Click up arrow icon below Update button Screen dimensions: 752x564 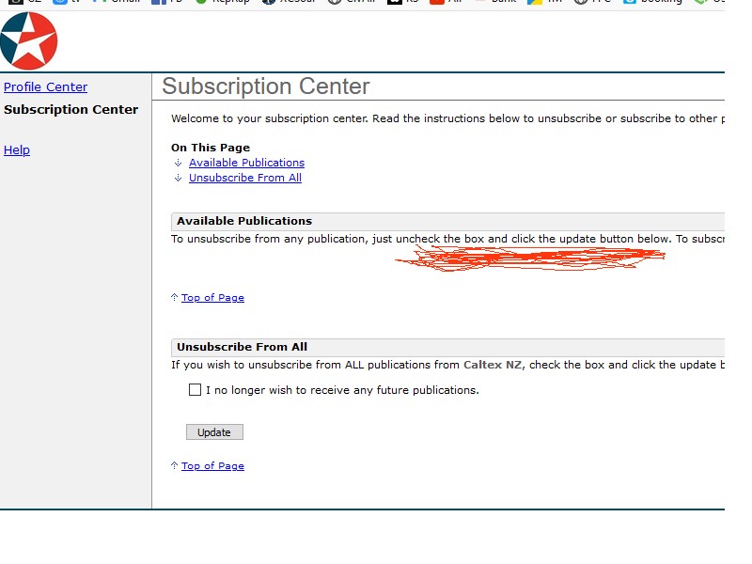(x=174, y=466)
